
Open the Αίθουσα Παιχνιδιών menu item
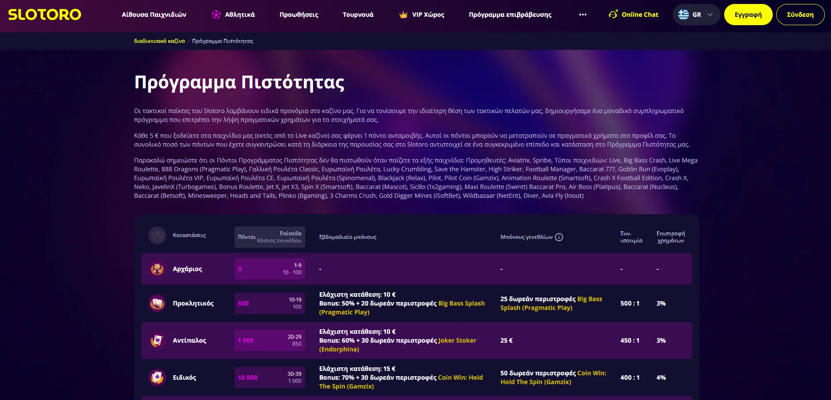click(x=154, y=15)
